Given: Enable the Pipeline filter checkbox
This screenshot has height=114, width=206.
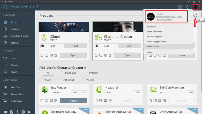Looking at the screenshot, I should (83, 80).
